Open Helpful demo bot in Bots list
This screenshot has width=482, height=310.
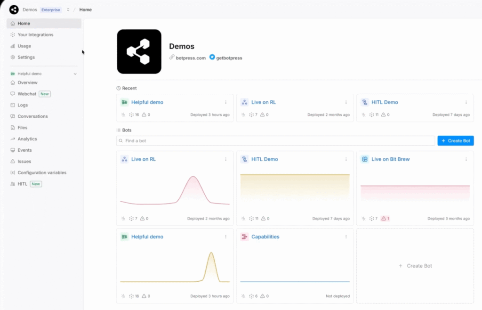(147, 237)
